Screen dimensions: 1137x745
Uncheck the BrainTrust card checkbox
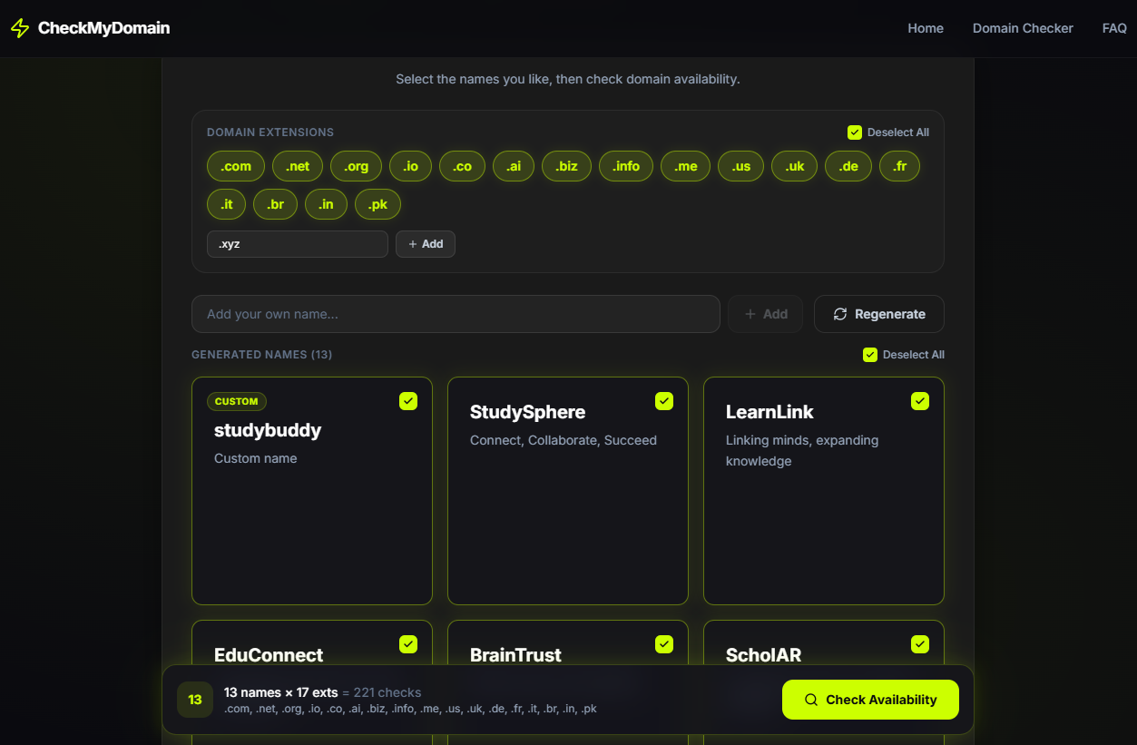coord(664,644)
